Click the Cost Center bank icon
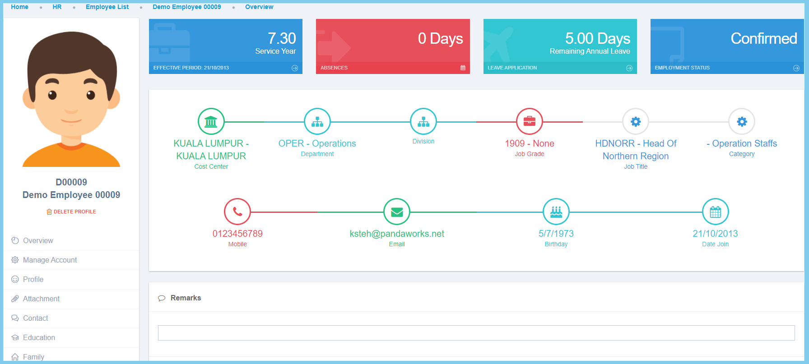 click(x=211, y=121)
